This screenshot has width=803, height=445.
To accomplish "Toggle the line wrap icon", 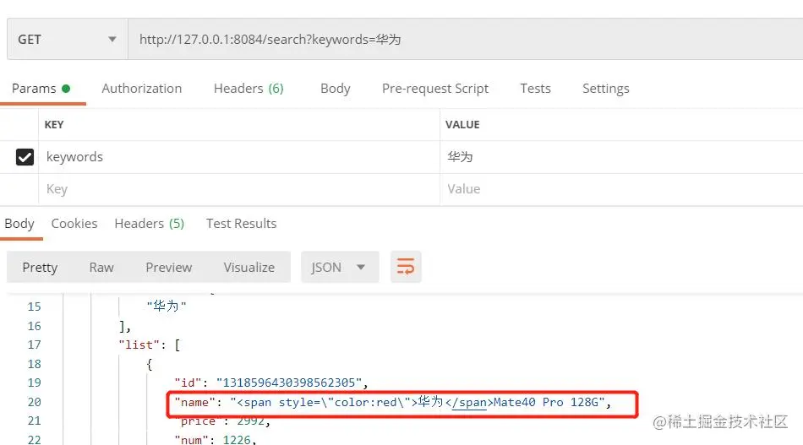I will [406, 267].
